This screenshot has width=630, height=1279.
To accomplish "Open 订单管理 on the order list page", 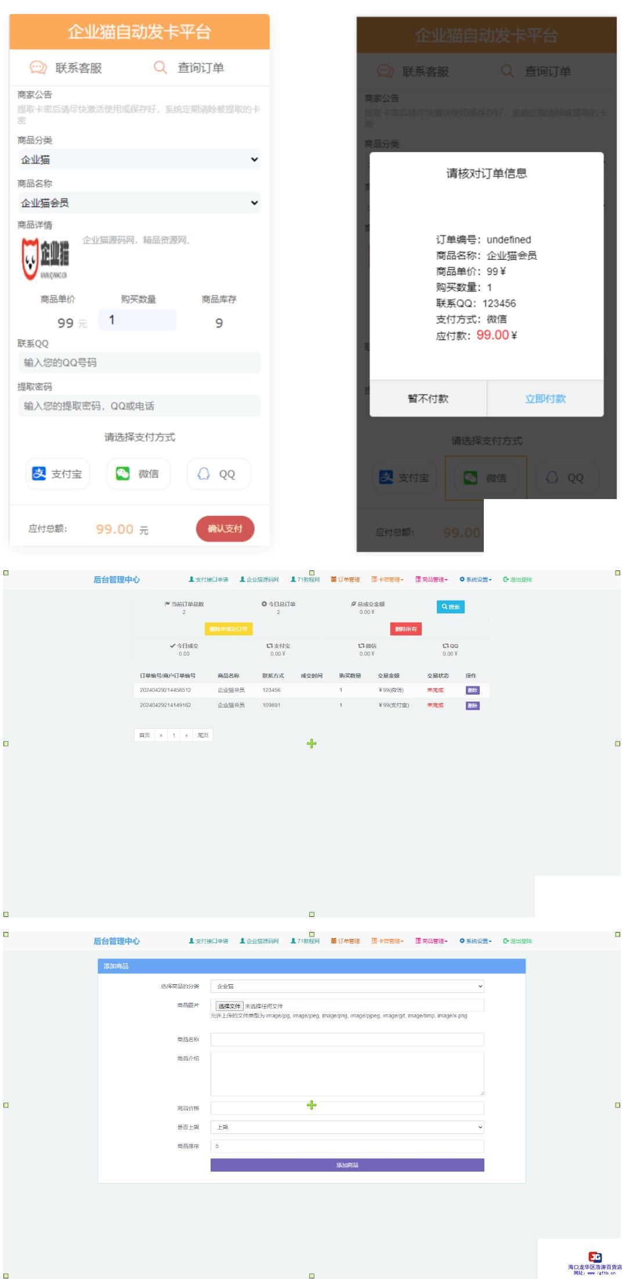I will coord(346,580).
